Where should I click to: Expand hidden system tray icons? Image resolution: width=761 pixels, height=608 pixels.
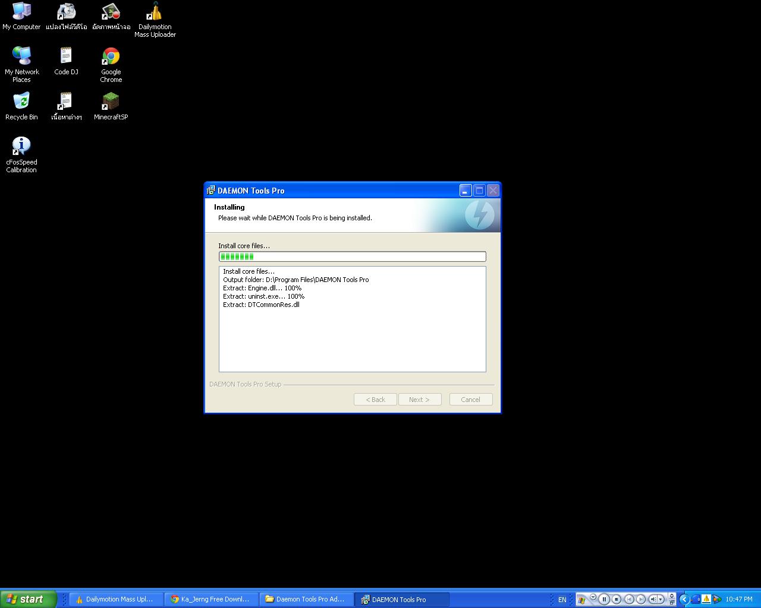[x=684, y=599]
